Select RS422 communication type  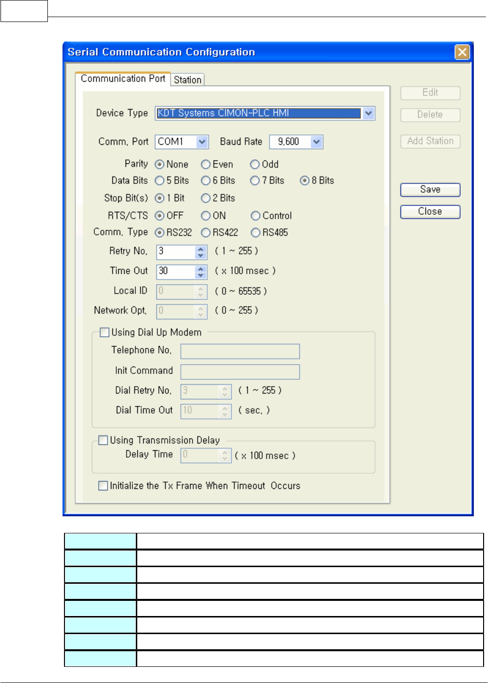pyautogui.click(x=206, y=233)
